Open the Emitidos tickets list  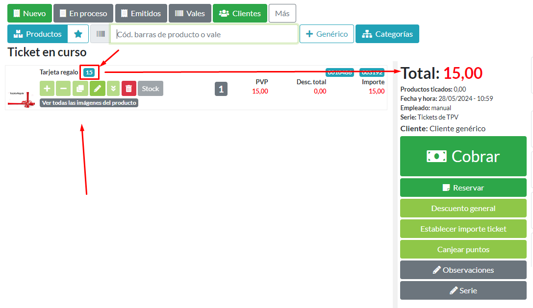(141, 14)
